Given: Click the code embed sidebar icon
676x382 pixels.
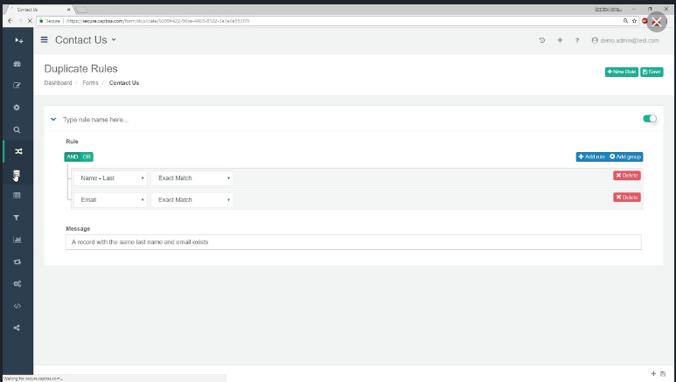Looking at the screenshot, I should pos(17,306).
